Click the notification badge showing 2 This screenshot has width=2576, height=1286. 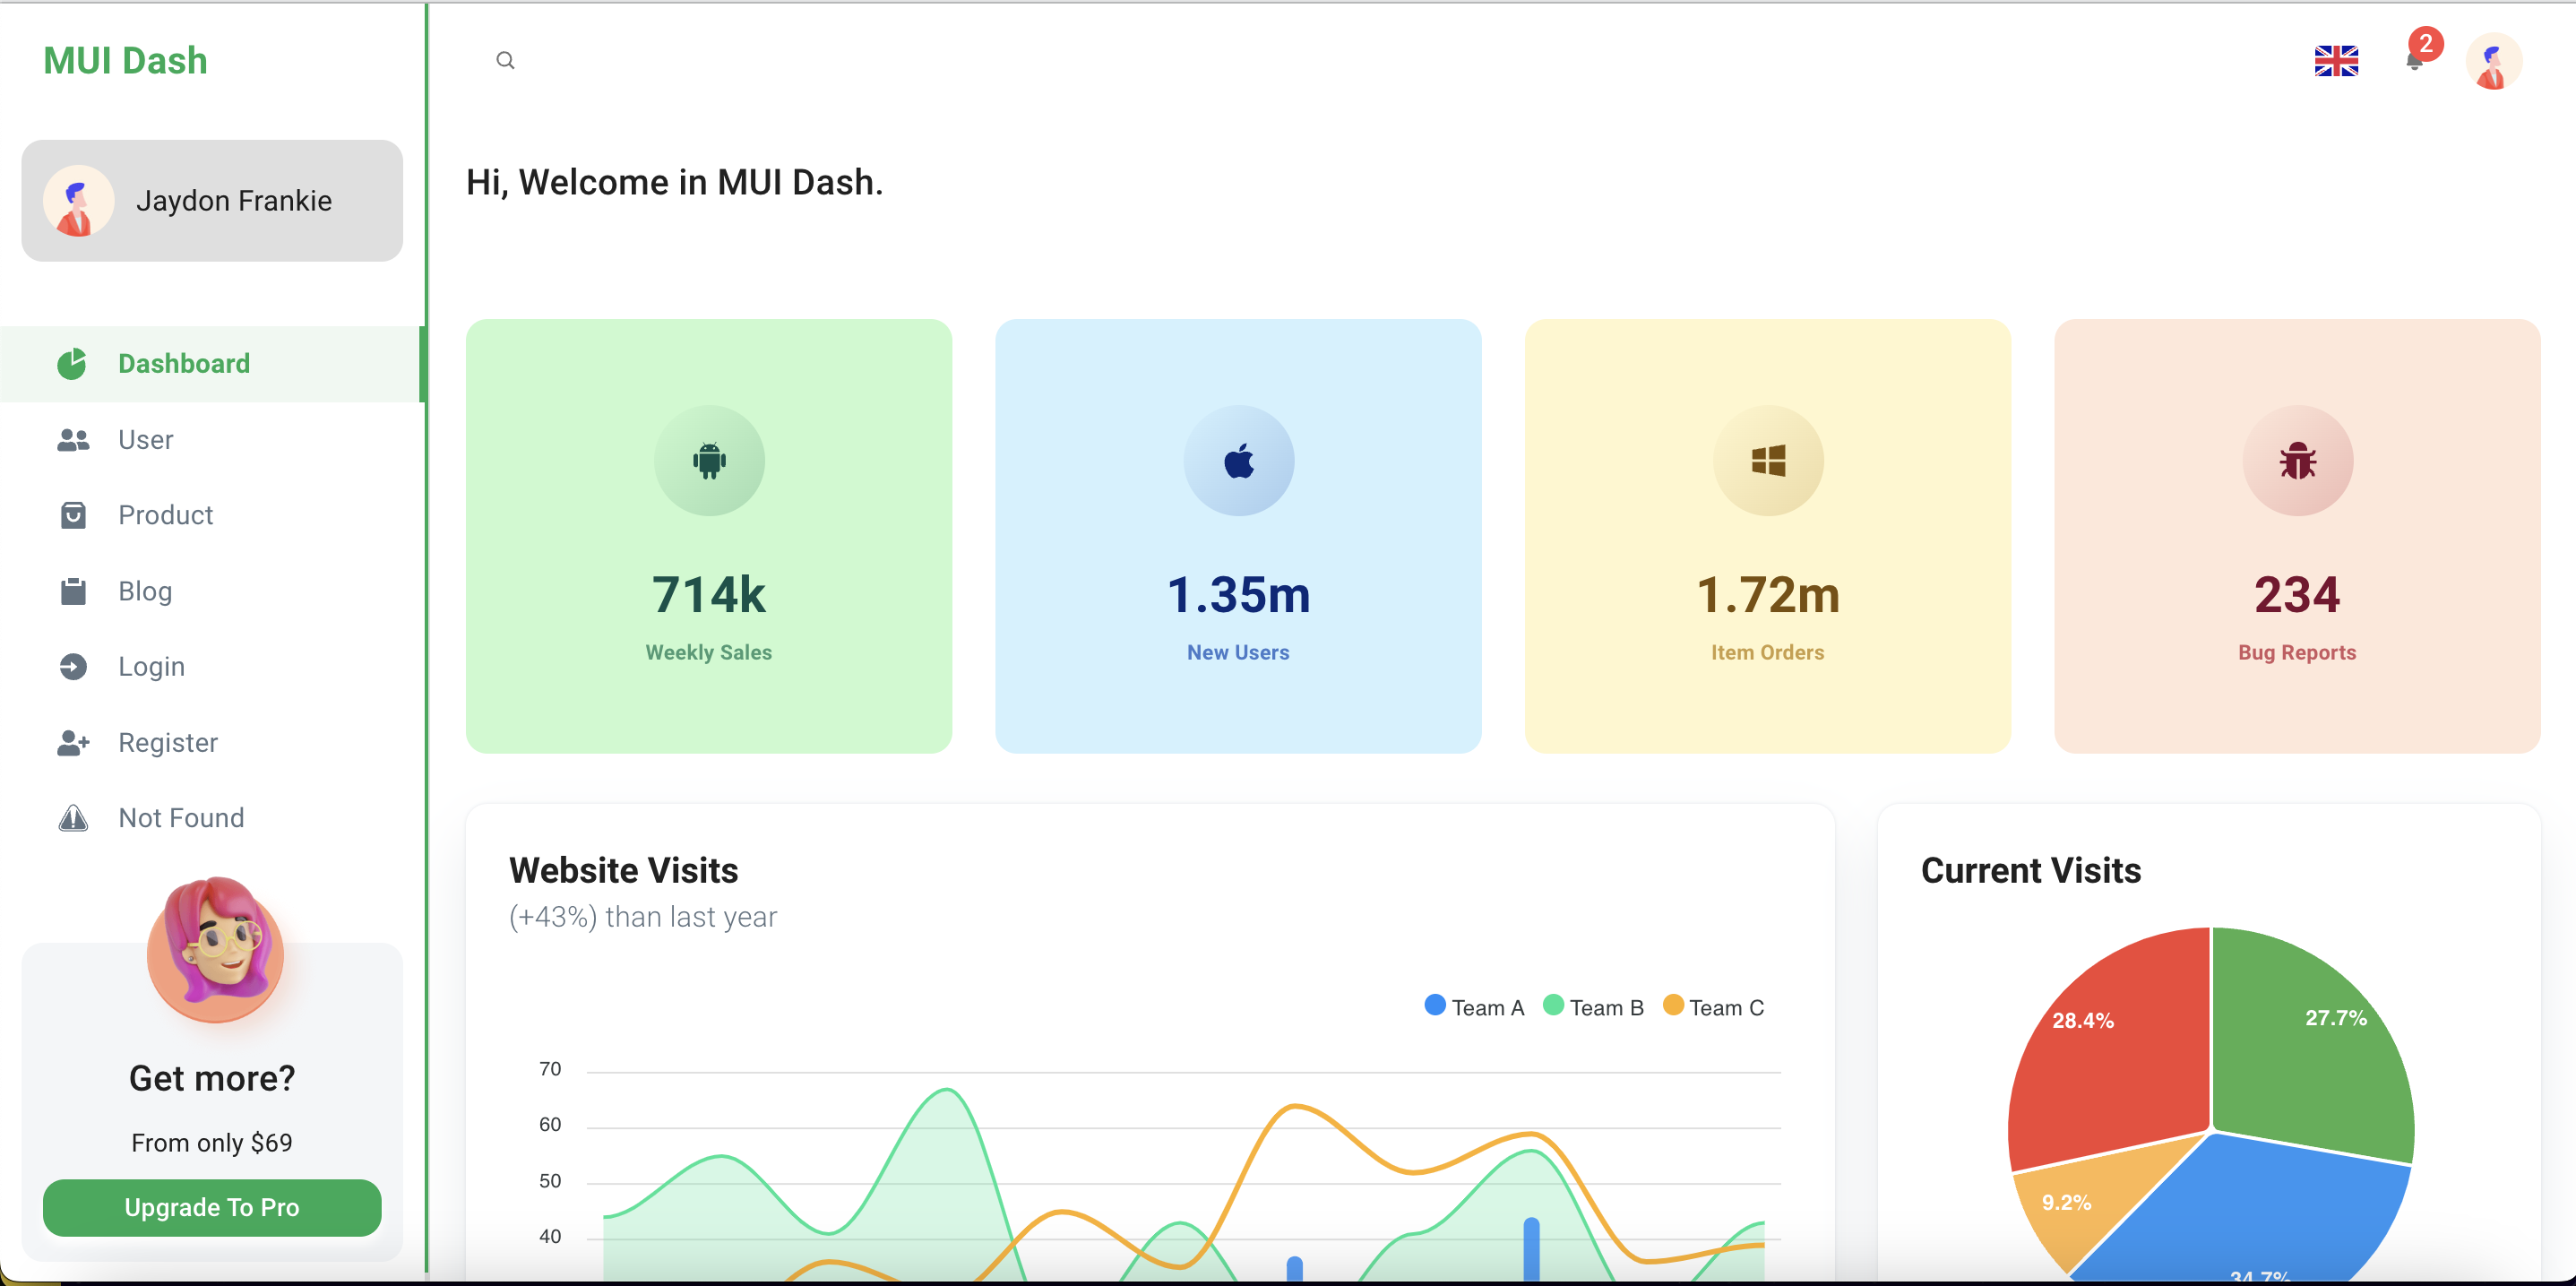click(2425, 43)
